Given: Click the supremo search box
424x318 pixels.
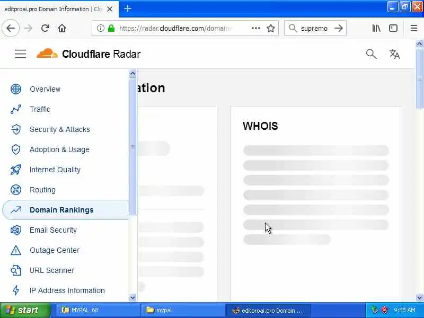Looking at the screenshot, I should 314,28.
